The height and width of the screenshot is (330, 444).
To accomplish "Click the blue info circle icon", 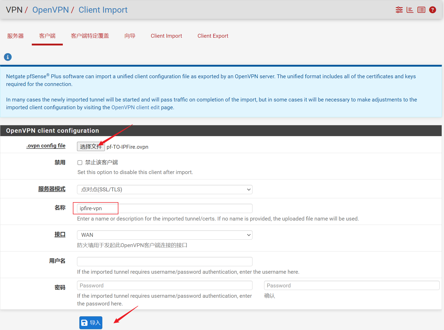I will (x=8, y=57).
